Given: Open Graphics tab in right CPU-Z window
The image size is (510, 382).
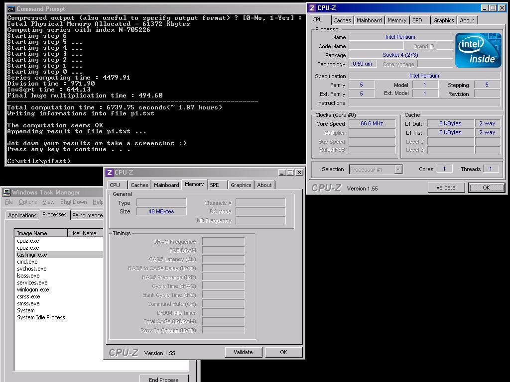Looking at the screenshot, I should tap(443, 20).
